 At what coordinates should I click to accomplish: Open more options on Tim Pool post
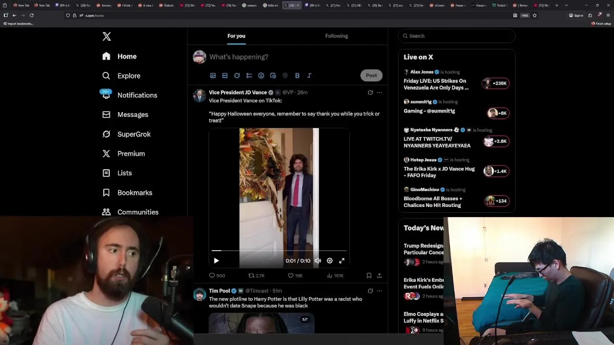379,291
